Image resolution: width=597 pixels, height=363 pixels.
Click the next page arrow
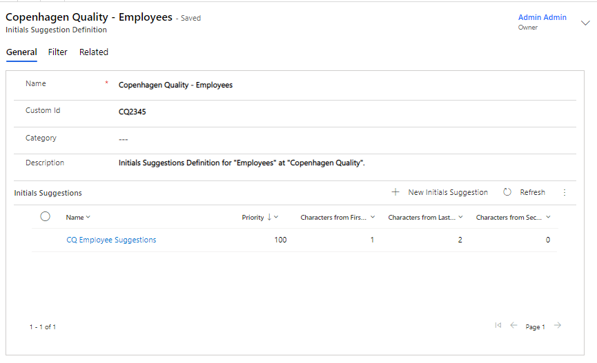pos(558,326)
